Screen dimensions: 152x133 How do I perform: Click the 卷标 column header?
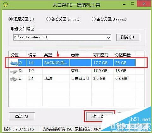75,55
